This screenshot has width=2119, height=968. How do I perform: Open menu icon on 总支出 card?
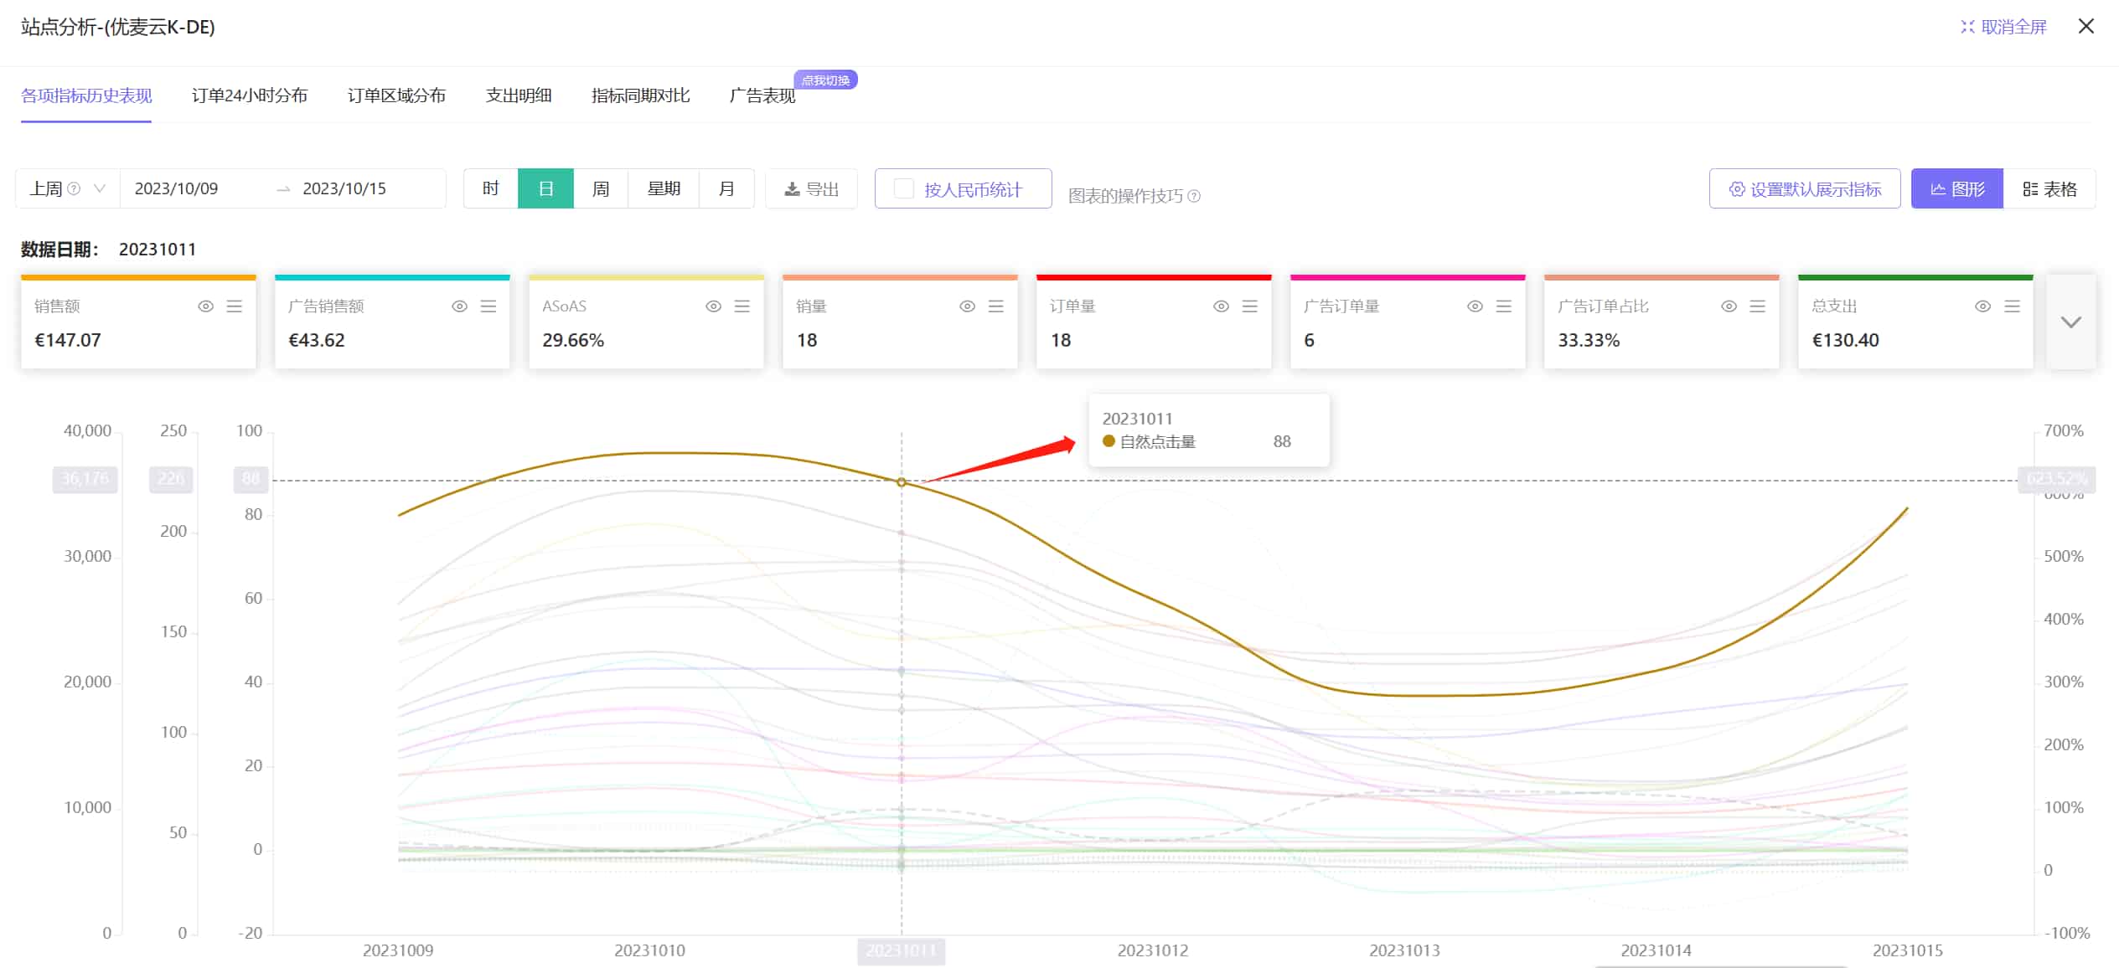(2012, 306)
